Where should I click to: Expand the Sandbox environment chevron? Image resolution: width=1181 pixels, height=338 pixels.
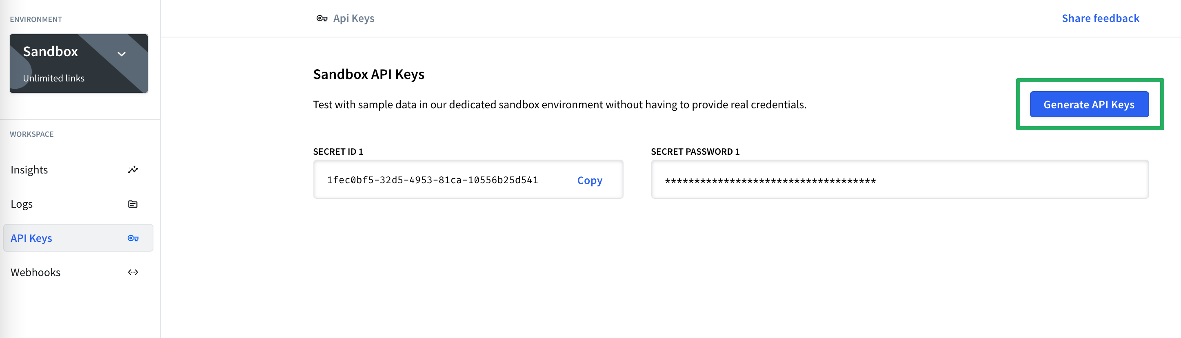point(122,54)
